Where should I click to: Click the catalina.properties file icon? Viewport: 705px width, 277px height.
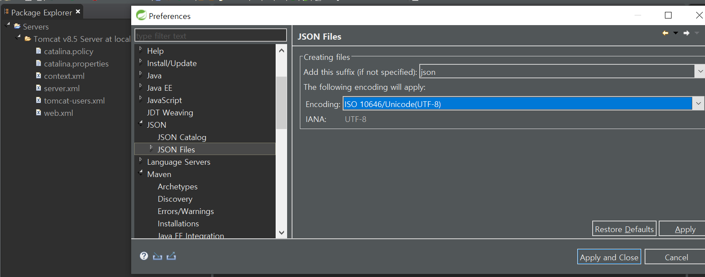tap(39, 63)
